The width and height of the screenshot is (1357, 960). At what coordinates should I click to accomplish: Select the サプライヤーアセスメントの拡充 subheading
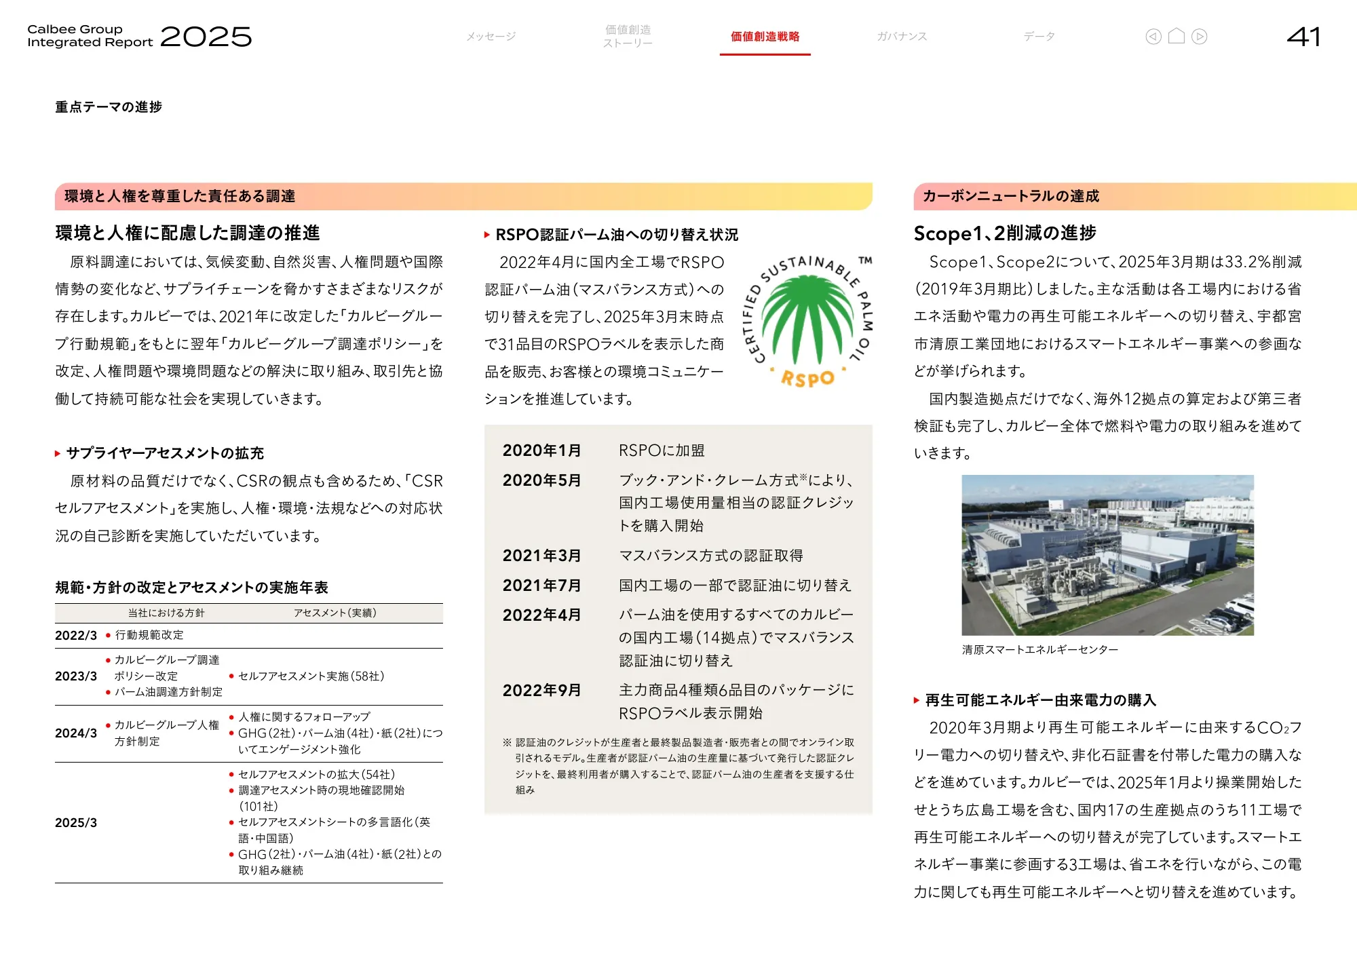click(164, 453)
